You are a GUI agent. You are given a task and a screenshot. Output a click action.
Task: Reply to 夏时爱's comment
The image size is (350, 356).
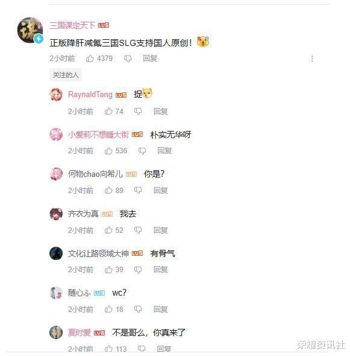tap(164, 349)
